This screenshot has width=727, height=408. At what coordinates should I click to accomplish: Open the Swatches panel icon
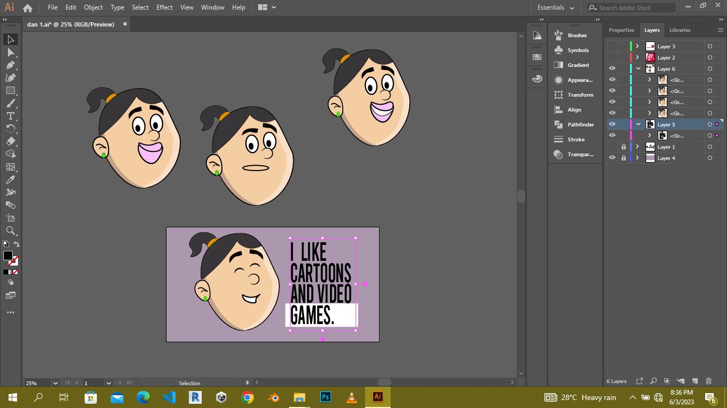click(537, 57)
